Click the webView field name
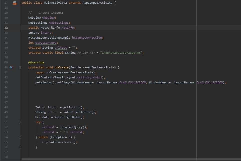This screenshot has height=161, width=241. (48, 18)
